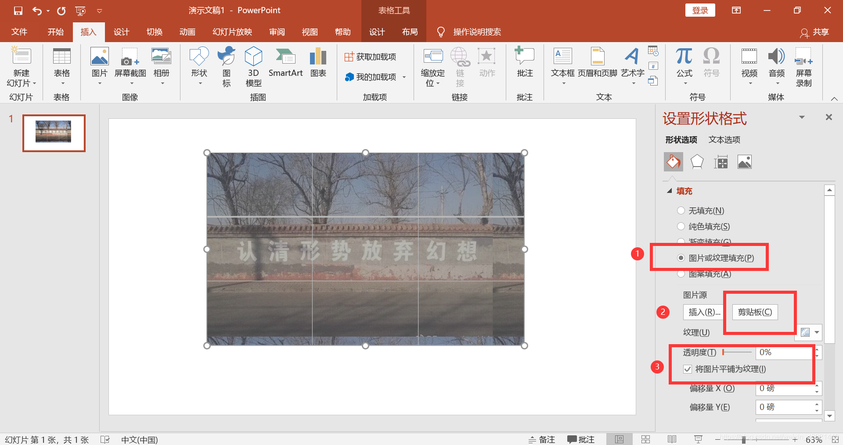This screenshot has height=445, width=843.
Task: Click the transparency 0% input field
Action: click(x=784, y=352)
